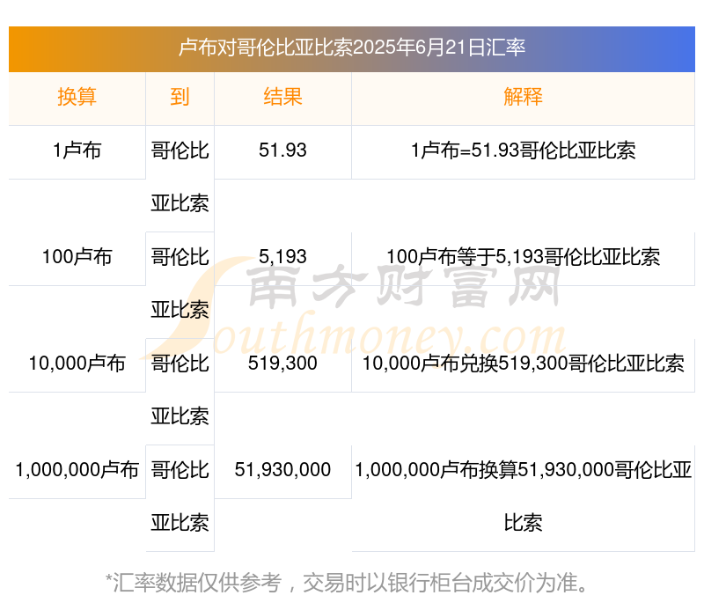Click the 到 column header
The image size is (704, 610).
coord(180,97)
